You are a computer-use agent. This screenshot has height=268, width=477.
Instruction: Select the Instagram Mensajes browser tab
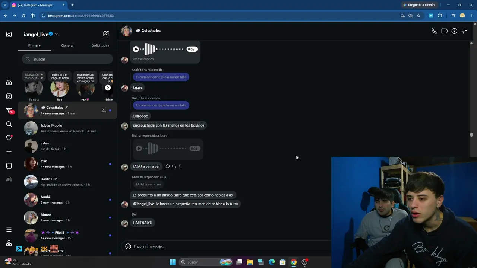(38, 5)
